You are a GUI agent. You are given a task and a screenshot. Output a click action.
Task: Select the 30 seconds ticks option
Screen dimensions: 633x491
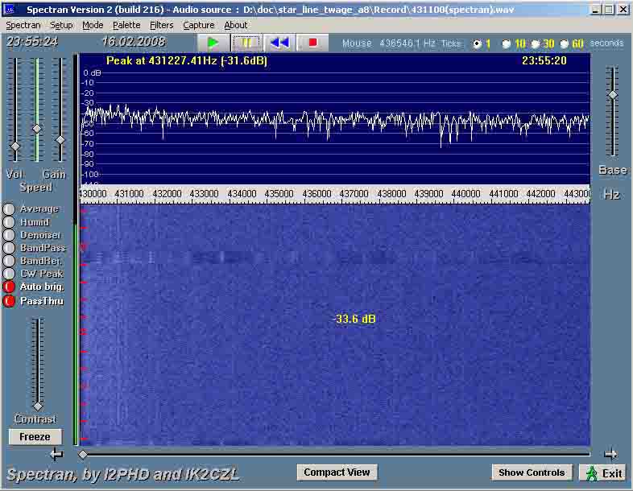point(536,43)
